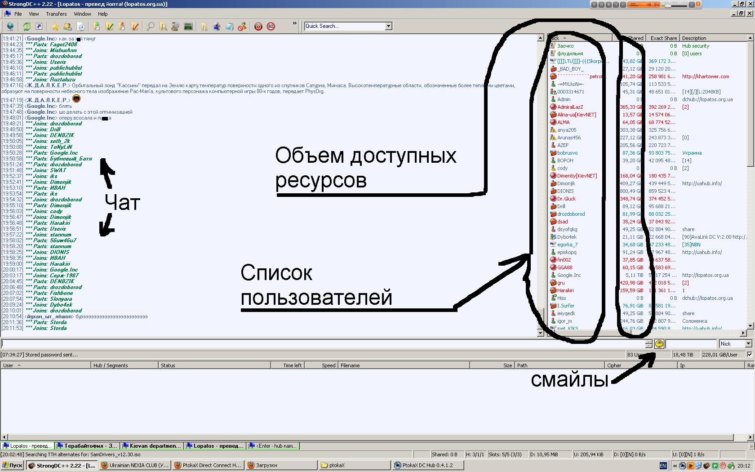Click the green Reconnect arrows icon
755x472 pixels.
click(x=27, y=27)
